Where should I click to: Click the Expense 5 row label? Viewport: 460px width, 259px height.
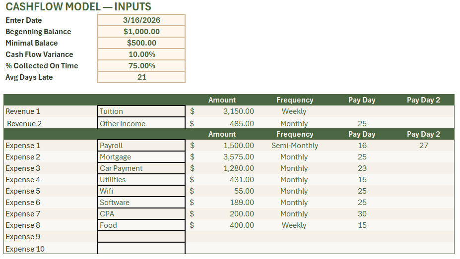tap(23, 191)
